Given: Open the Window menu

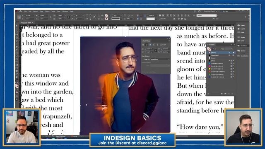Looking at the screenshot, I should 65,11.
